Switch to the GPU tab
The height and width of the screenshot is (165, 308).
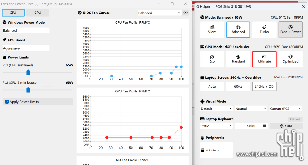pos(38,13)
